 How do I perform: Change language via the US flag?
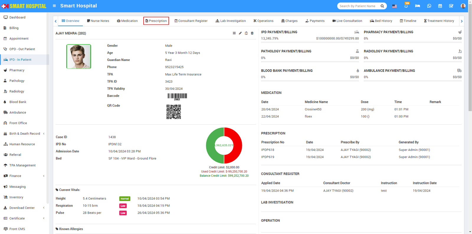[x=394, y=6]
